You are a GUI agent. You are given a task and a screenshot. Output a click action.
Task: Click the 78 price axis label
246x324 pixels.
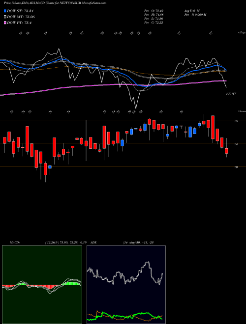(236, 121)
